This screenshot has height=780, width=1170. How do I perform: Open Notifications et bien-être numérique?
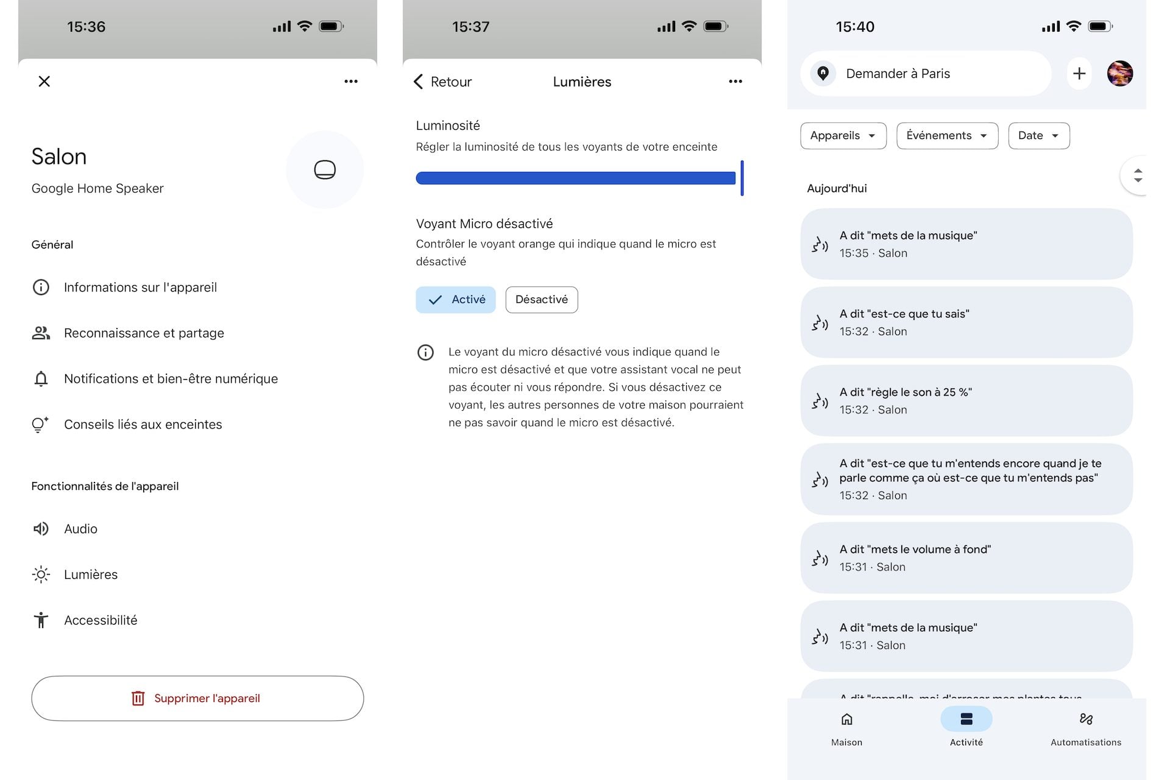197,378
